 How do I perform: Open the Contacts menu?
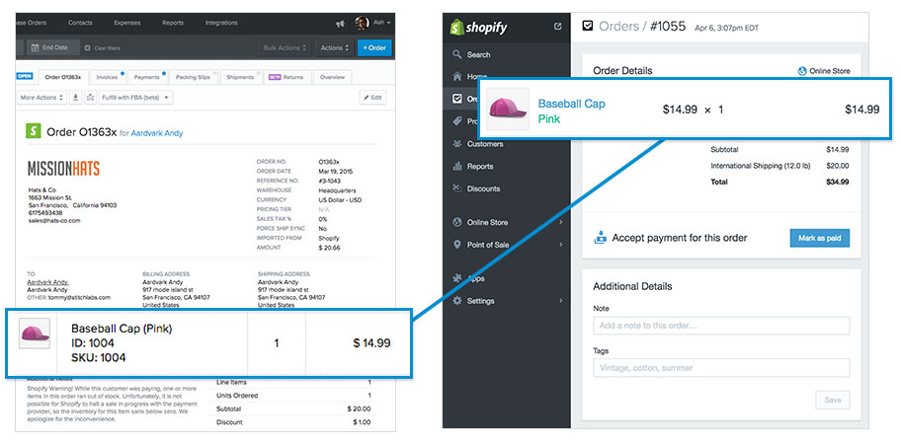[x=80, y=23]
